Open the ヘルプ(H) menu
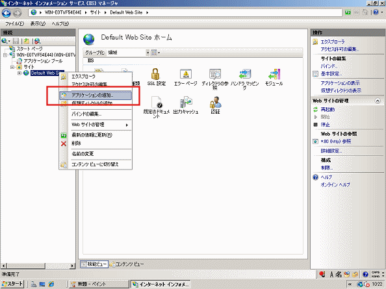This screenshot has width=386, height=289. click(x=60, y=24)
